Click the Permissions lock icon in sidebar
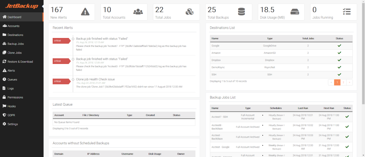 click(4, 97)
